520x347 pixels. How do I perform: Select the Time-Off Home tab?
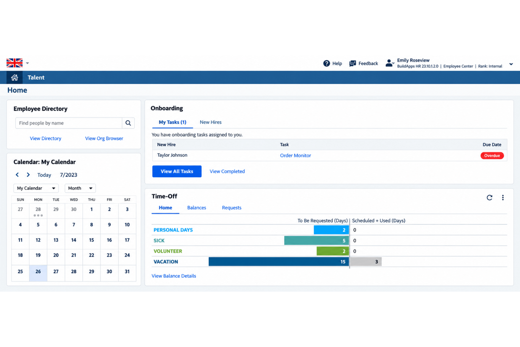[165, 208]
